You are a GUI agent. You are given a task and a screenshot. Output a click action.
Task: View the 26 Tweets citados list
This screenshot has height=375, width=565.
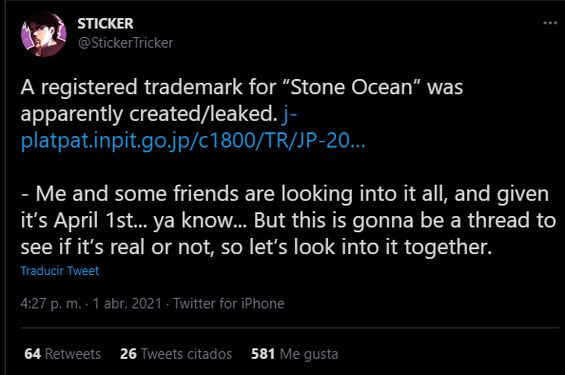(176, 354)
